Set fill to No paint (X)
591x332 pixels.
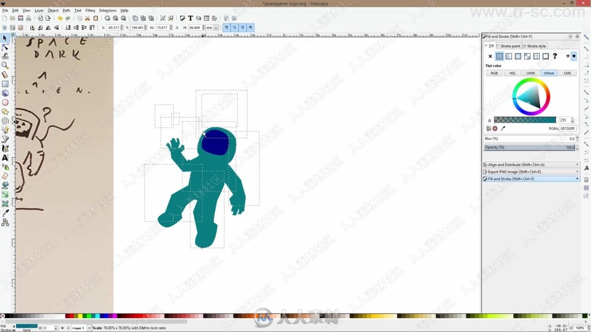pyautogui.click(x=490, y=56)
